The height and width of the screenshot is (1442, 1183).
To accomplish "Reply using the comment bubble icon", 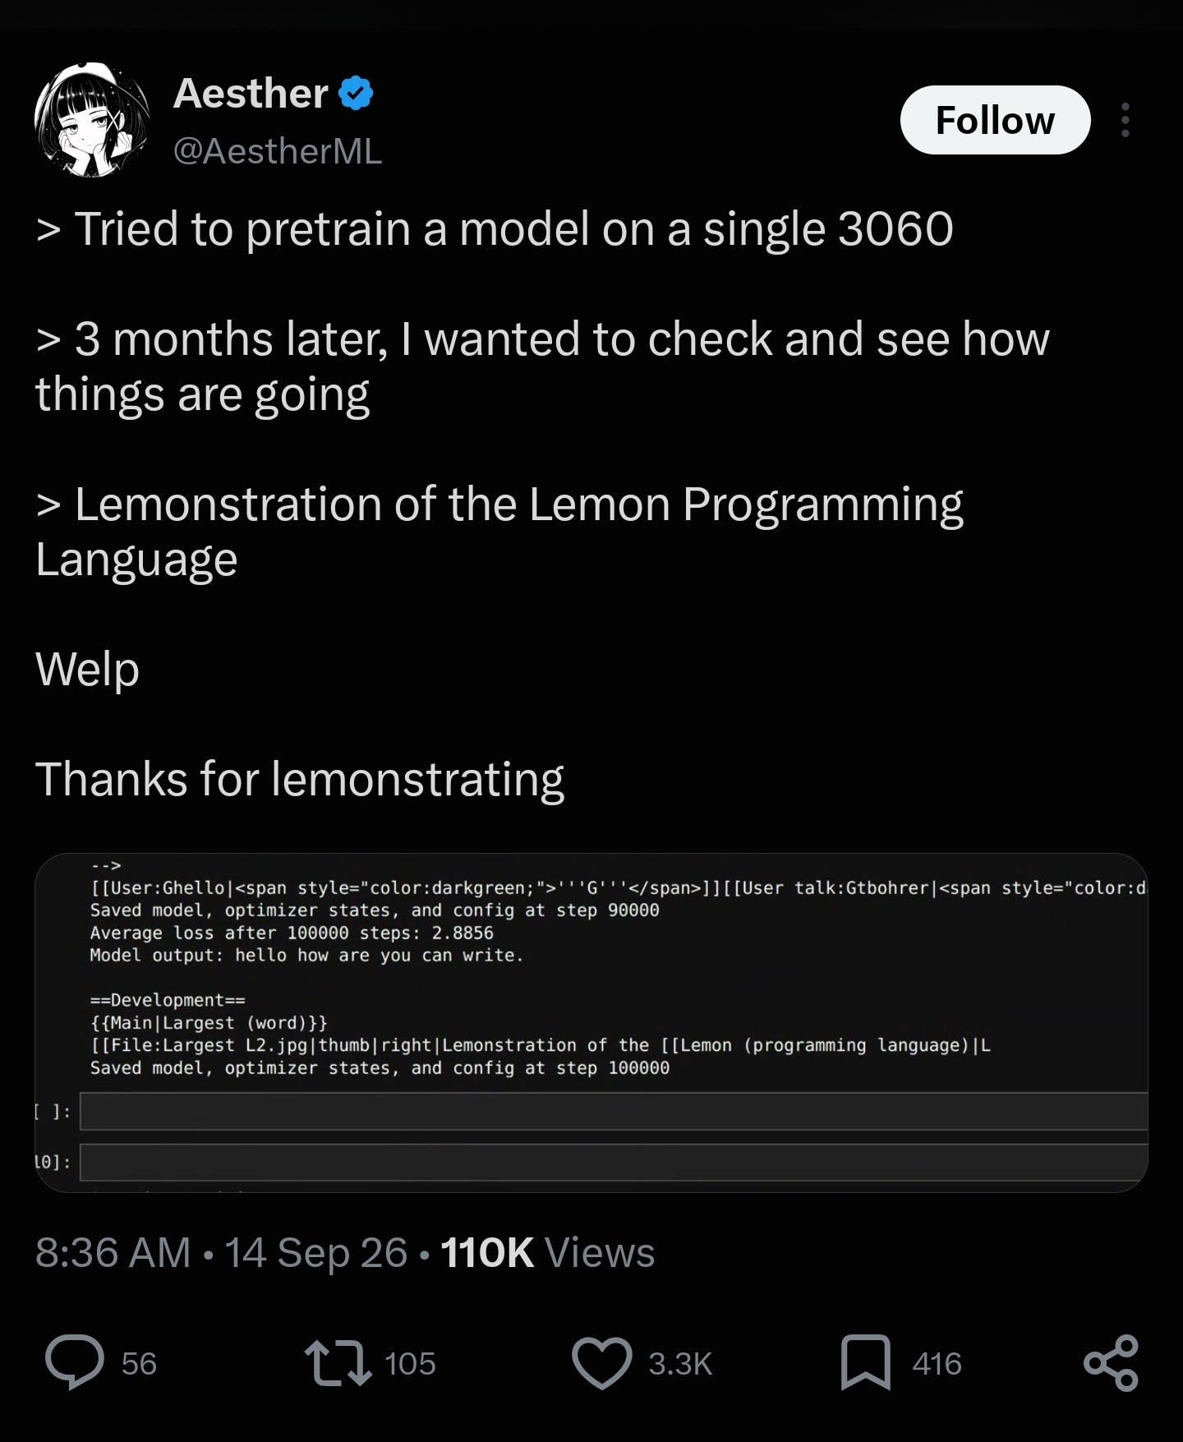I will tap(75, 1362).
